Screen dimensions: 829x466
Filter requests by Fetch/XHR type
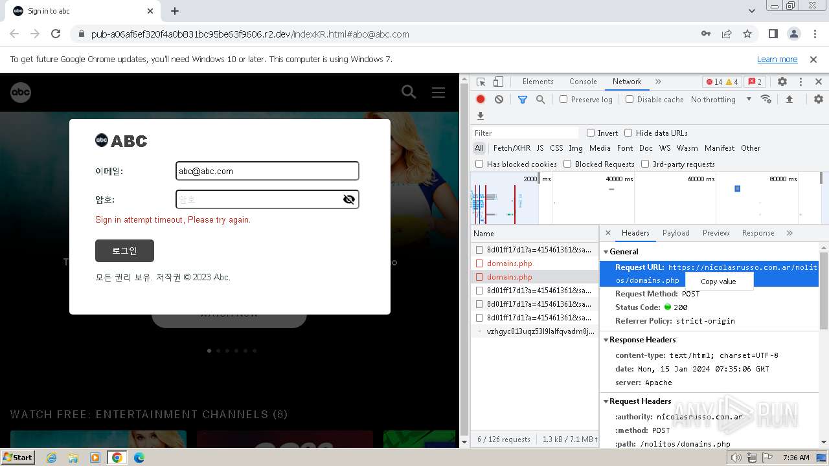click(512, 148)
